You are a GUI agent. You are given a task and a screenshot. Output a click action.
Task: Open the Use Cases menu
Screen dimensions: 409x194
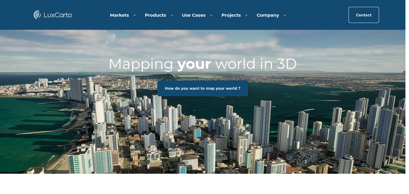(194, 15)
